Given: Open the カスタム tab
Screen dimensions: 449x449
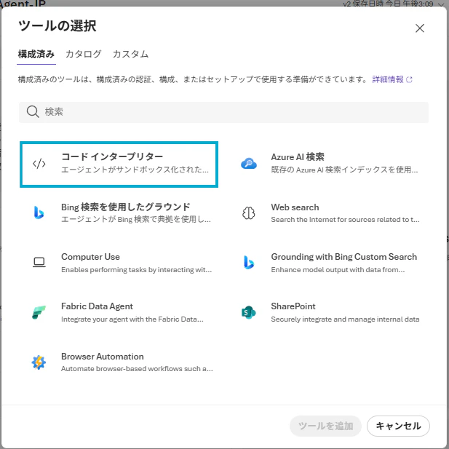Looking at the screenshot, I should 130,54.
